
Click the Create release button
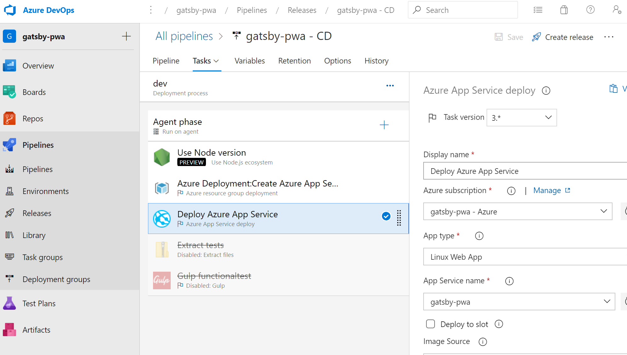click(562, 36)
